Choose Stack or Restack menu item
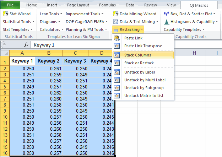Image resolution: width=222 pixels, height=157 pixels. click(x=139, y=63)
